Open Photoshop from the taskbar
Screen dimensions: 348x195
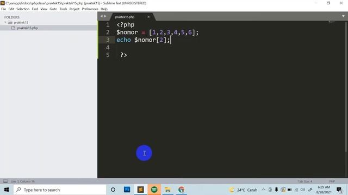click(x=127, y=190)
